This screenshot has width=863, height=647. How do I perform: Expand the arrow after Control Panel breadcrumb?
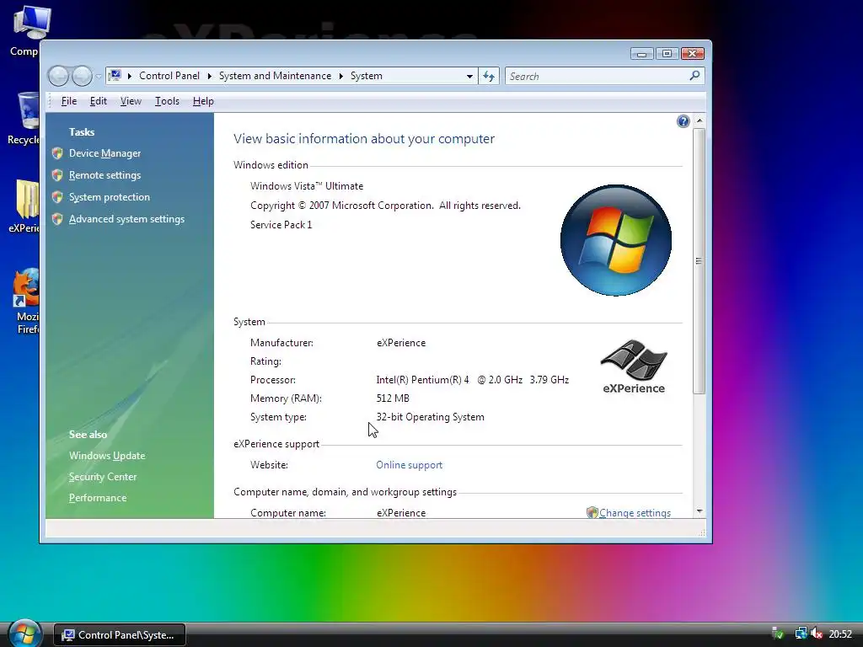209,76
